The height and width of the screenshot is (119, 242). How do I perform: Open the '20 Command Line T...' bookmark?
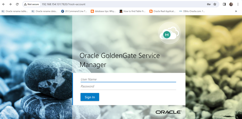pos(74,11)
